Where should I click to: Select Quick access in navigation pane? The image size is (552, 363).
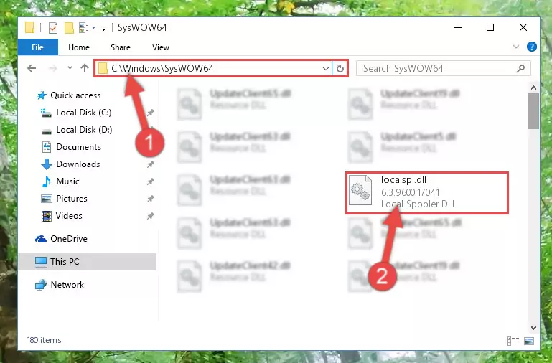coord(69,95)
